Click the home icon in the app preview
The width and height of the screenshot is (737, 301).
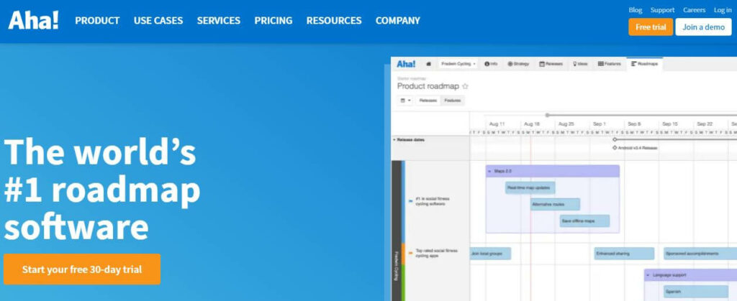(428, 64)
